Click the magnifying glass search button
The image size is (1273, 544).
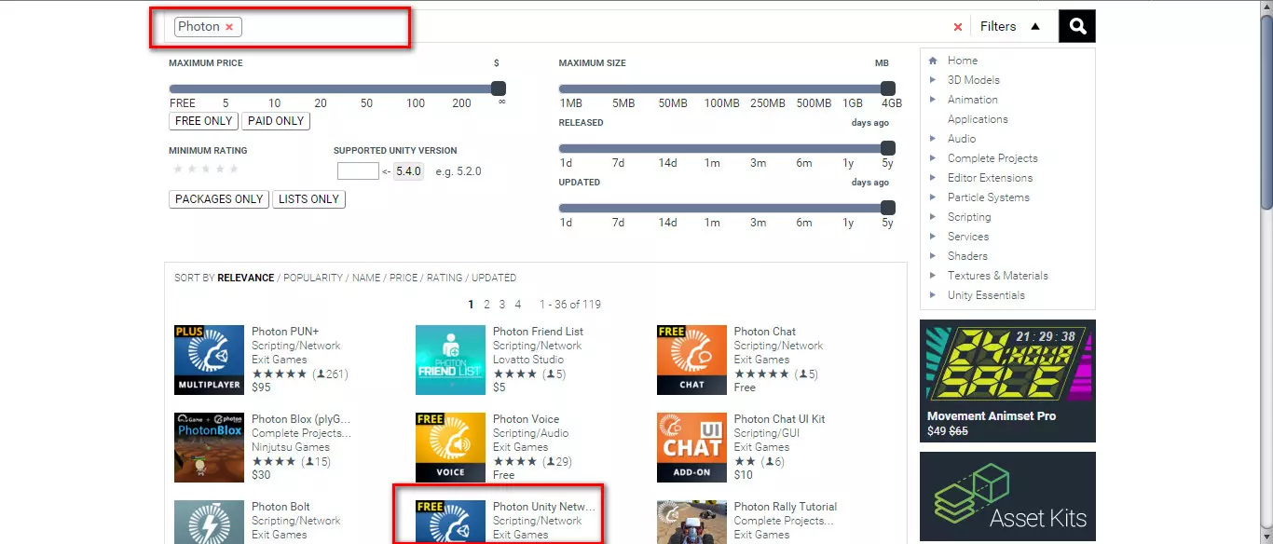(1077, 26)
